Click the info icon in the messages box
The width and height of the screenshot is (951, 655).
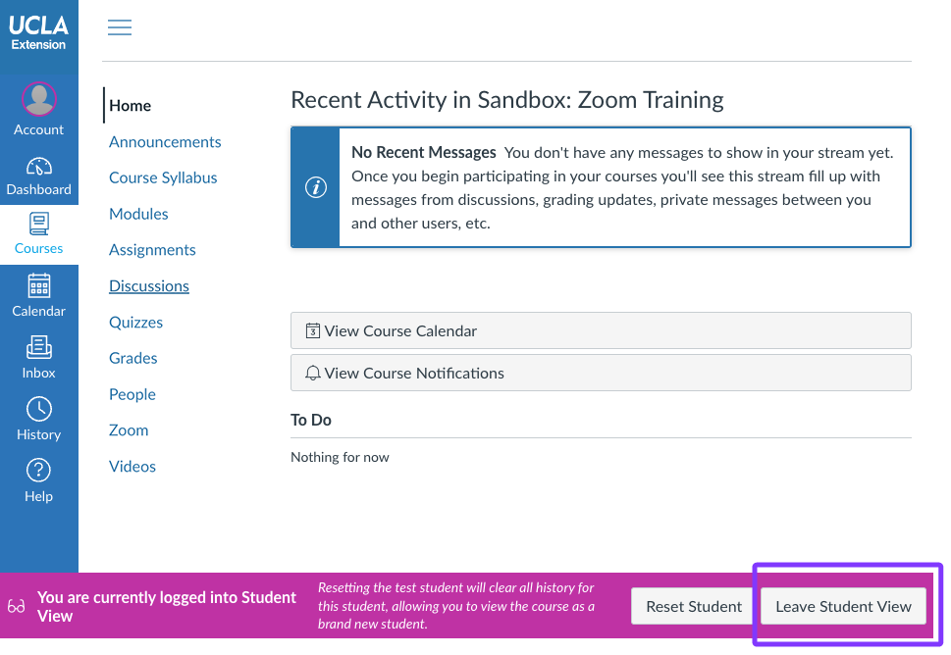click(x=315, y=187)
